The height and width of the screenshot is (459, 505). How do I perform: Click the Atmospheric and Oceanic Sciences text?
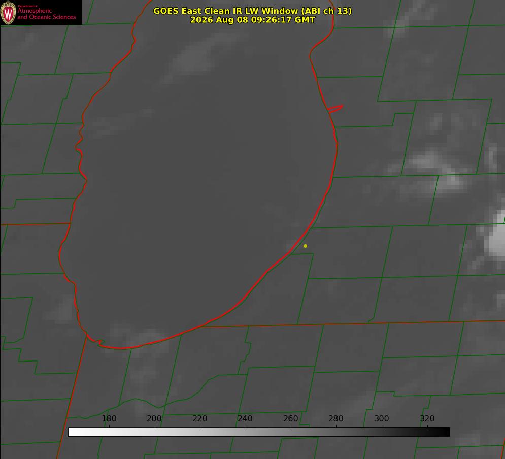coord(46,14)
